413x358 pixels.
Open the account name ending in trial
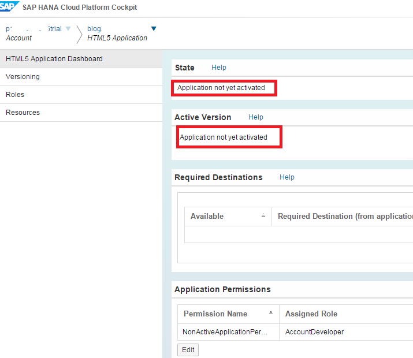click(34, 29)
